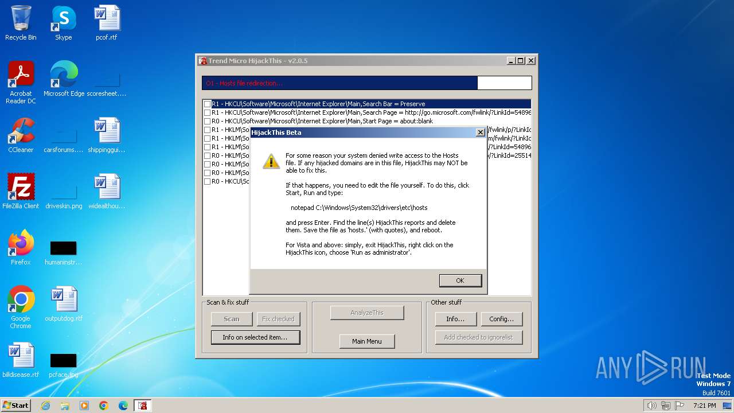Open the Start menu
The image size is (734, 413).
click(16, 406)
